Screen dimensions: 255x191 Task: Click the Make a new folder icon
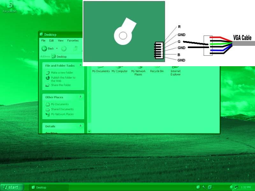click(x=47, y=73)
